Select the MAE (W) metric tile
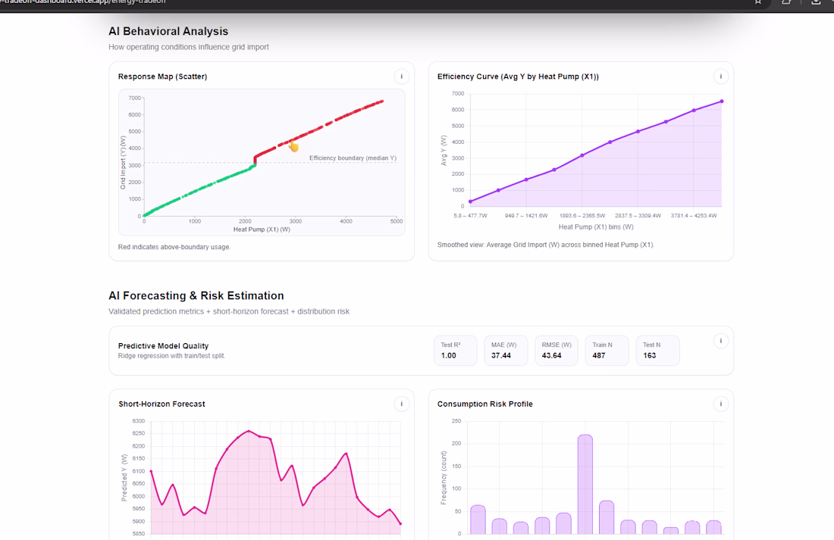 [x=506, y=350]
